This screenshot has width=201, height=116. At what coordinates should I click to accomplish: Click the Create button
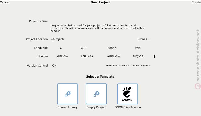click(196, 2)
